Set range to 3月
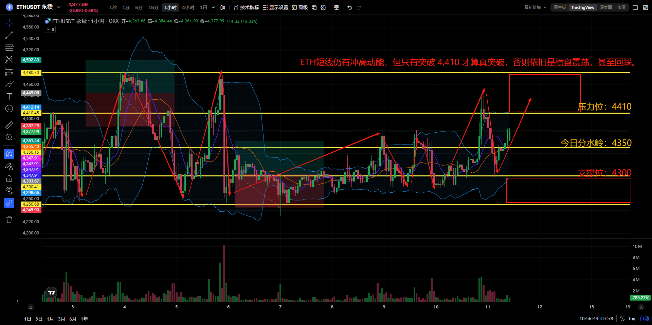 [61, 319]
